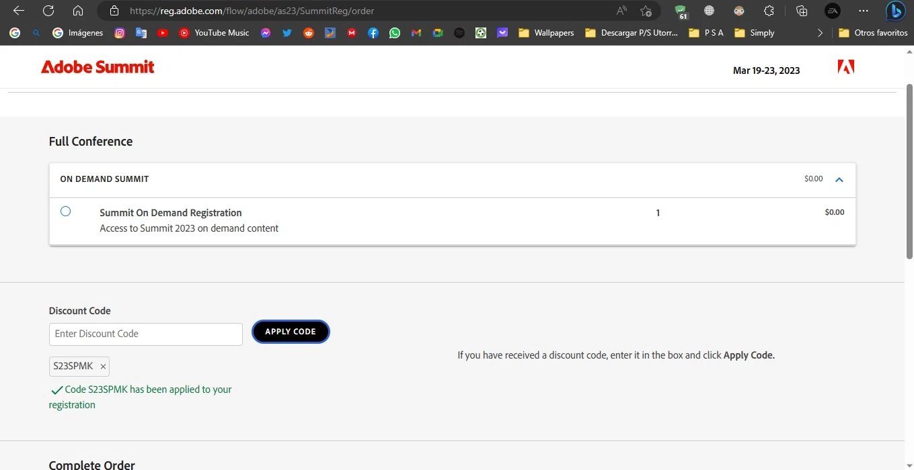Click the Adobe Summit logo
Screen dimensions: 914x470
pos(98,66)
